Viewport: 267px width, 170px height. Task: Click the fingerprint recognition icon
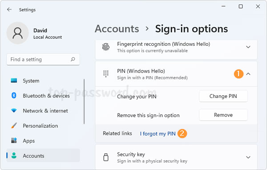coord(106,47)
